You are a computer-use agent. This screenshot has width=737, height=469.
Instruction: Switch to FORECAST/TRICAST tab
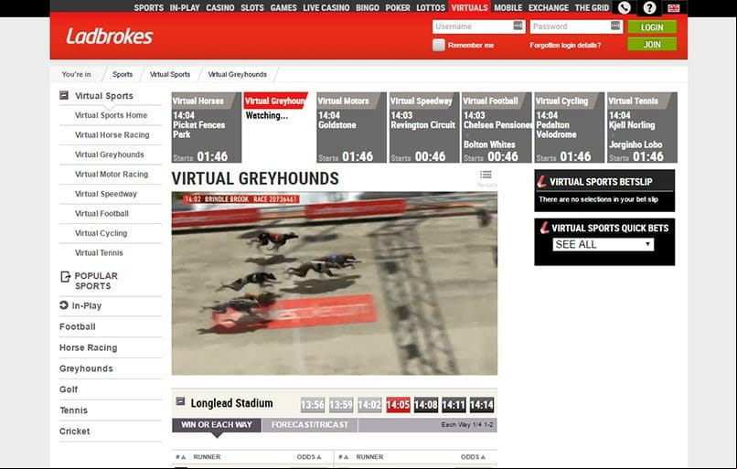[310, 425]
